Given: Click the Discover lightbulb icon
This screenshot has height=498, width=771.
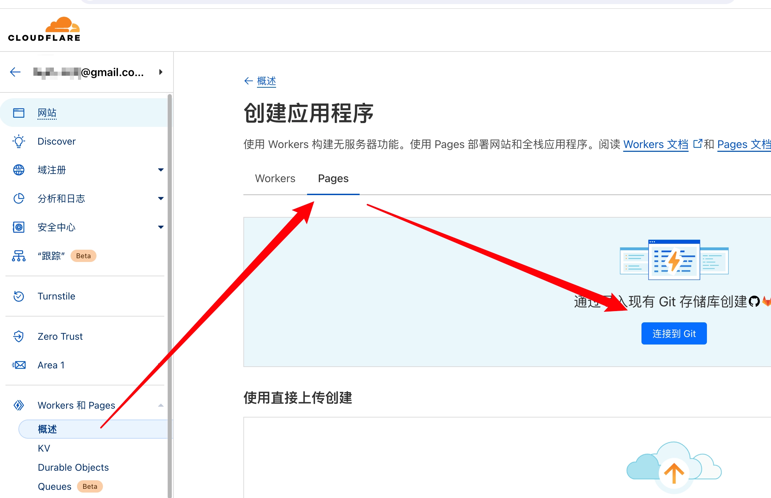Looking at the screenshot, I should point(19,141).
